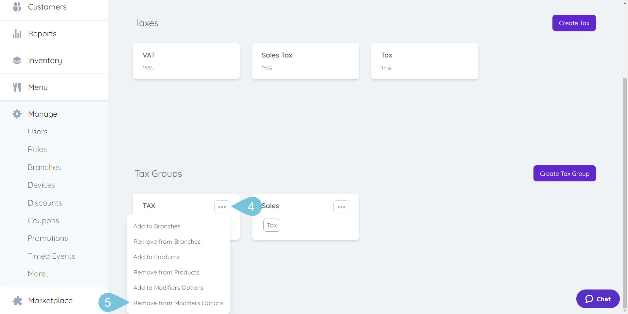Open the Discounts page link

[45, 203]
